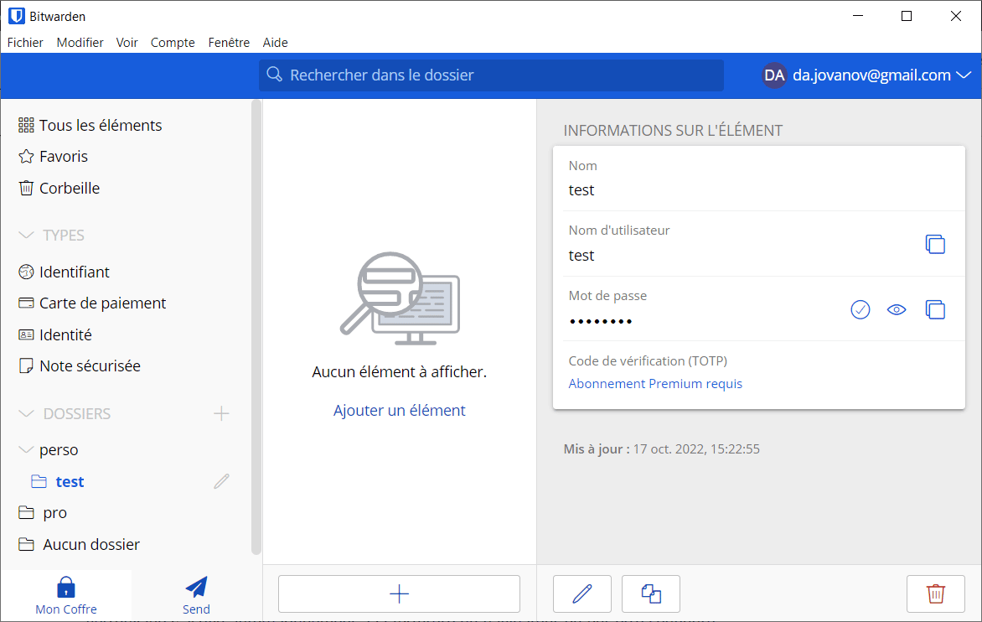Click Ajouter un élément link
Image resolution: width=982 pixels, height=622 pixels.
[x=400, y=410]
